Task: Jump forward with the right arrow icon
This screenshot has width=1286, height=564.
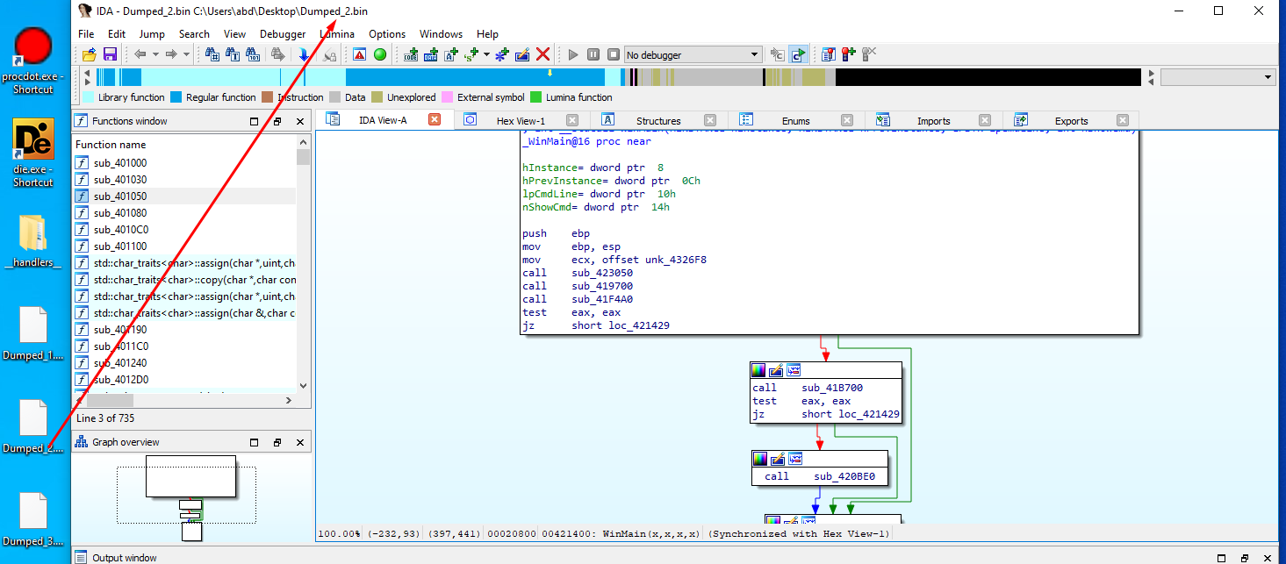Action: coord(172,54)
